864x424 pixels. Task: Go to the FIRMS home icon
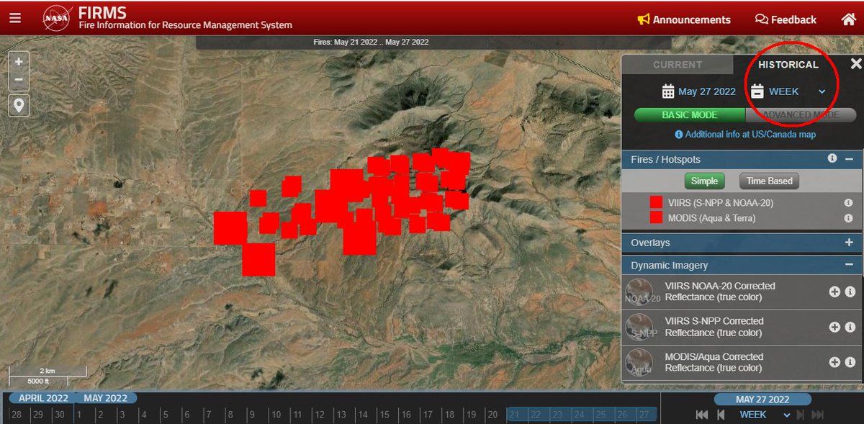tap(848, 19)
